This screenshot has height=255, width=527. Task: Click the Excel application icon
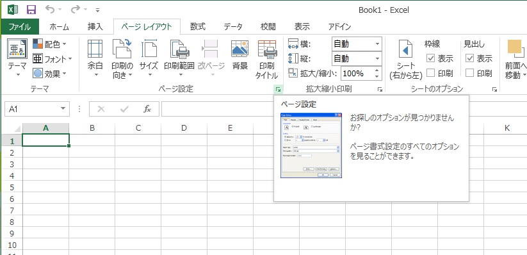13,10
